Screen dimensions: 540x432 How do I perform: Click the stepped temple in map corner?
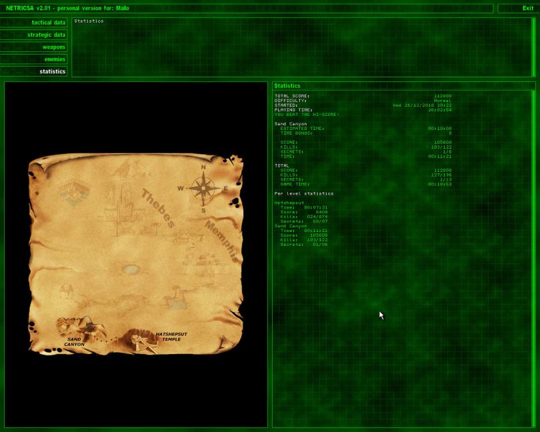73,193
